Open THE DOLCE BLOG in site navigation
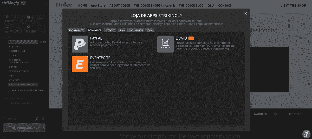This screenshot has height=139, width=312. 191,5
